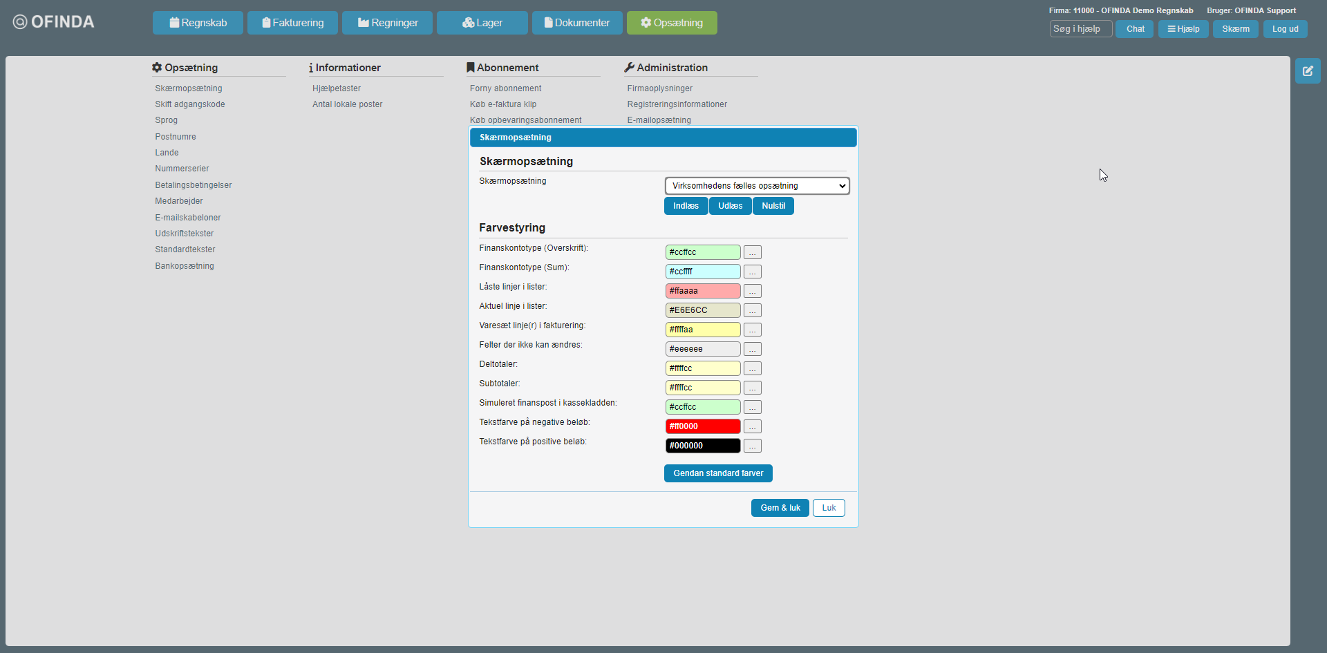
Task: Click the OFINDA logo icon
Action: click(x=20, y=22)
